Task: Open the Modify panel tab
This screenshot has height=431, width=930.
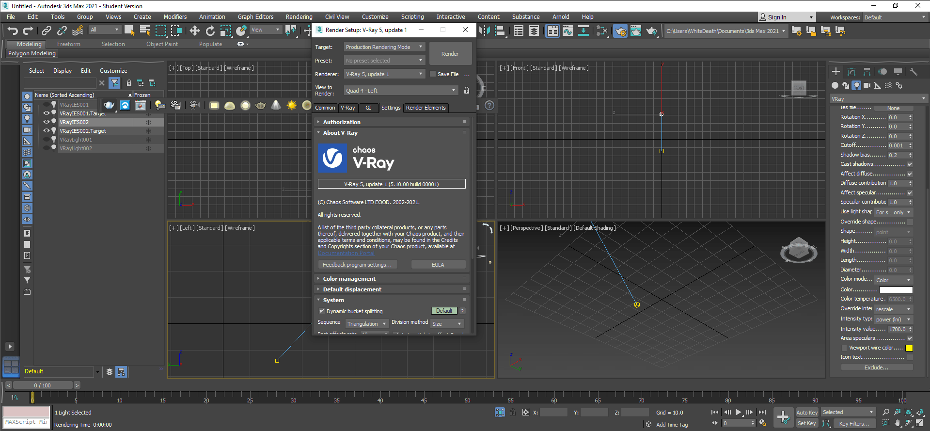Action: point(851,72)
